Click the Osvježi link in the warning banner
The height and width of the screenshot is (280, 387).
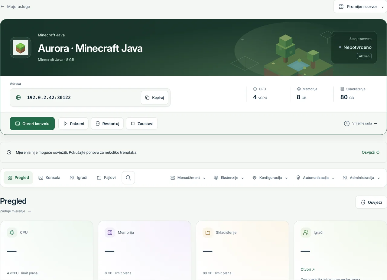pyautogui.click(x=371, y=152)
